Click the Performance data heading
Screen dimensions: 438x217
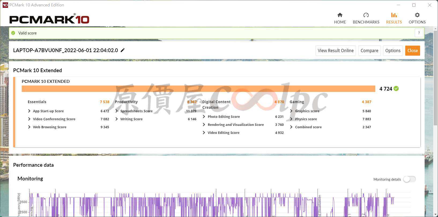[34, 165]
